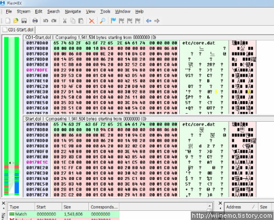The image size is (274, 220).
Task: Click the Print toolbar icon
Action: (35, 21)
